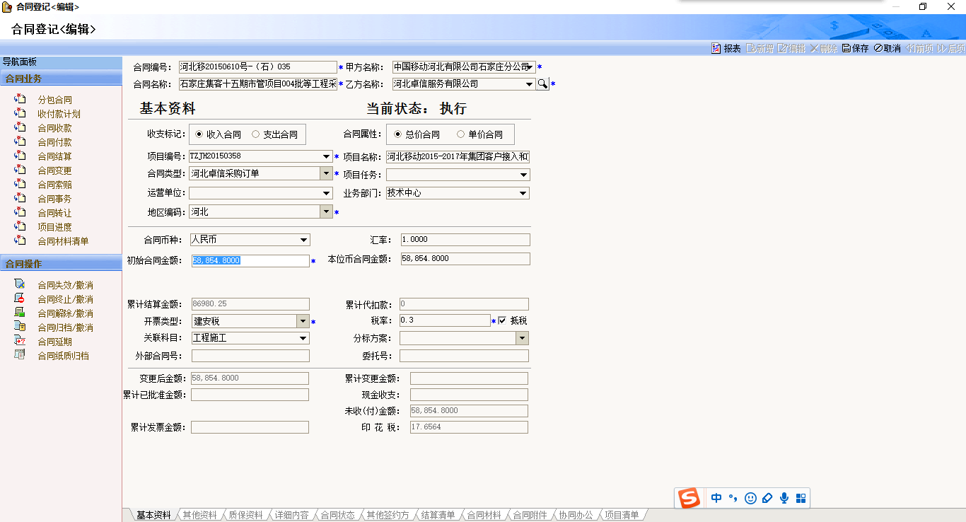
Task: Expand 地区编码 dropdown
Action: coord(326,211)
